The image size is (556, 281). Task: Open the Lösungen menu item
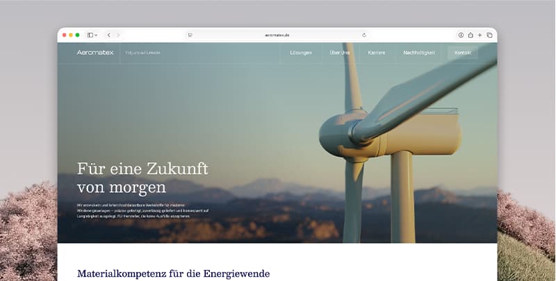301,53
